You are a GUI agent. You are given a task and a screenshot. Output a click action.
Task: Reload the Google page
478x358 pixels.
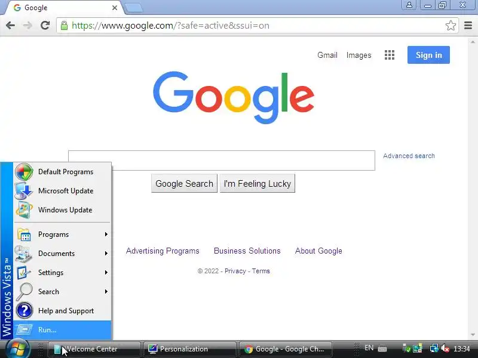[45, 25]
